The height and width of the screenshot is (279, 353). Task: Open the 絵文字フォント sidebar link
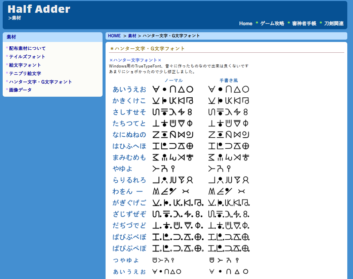[x=25, y=65]
